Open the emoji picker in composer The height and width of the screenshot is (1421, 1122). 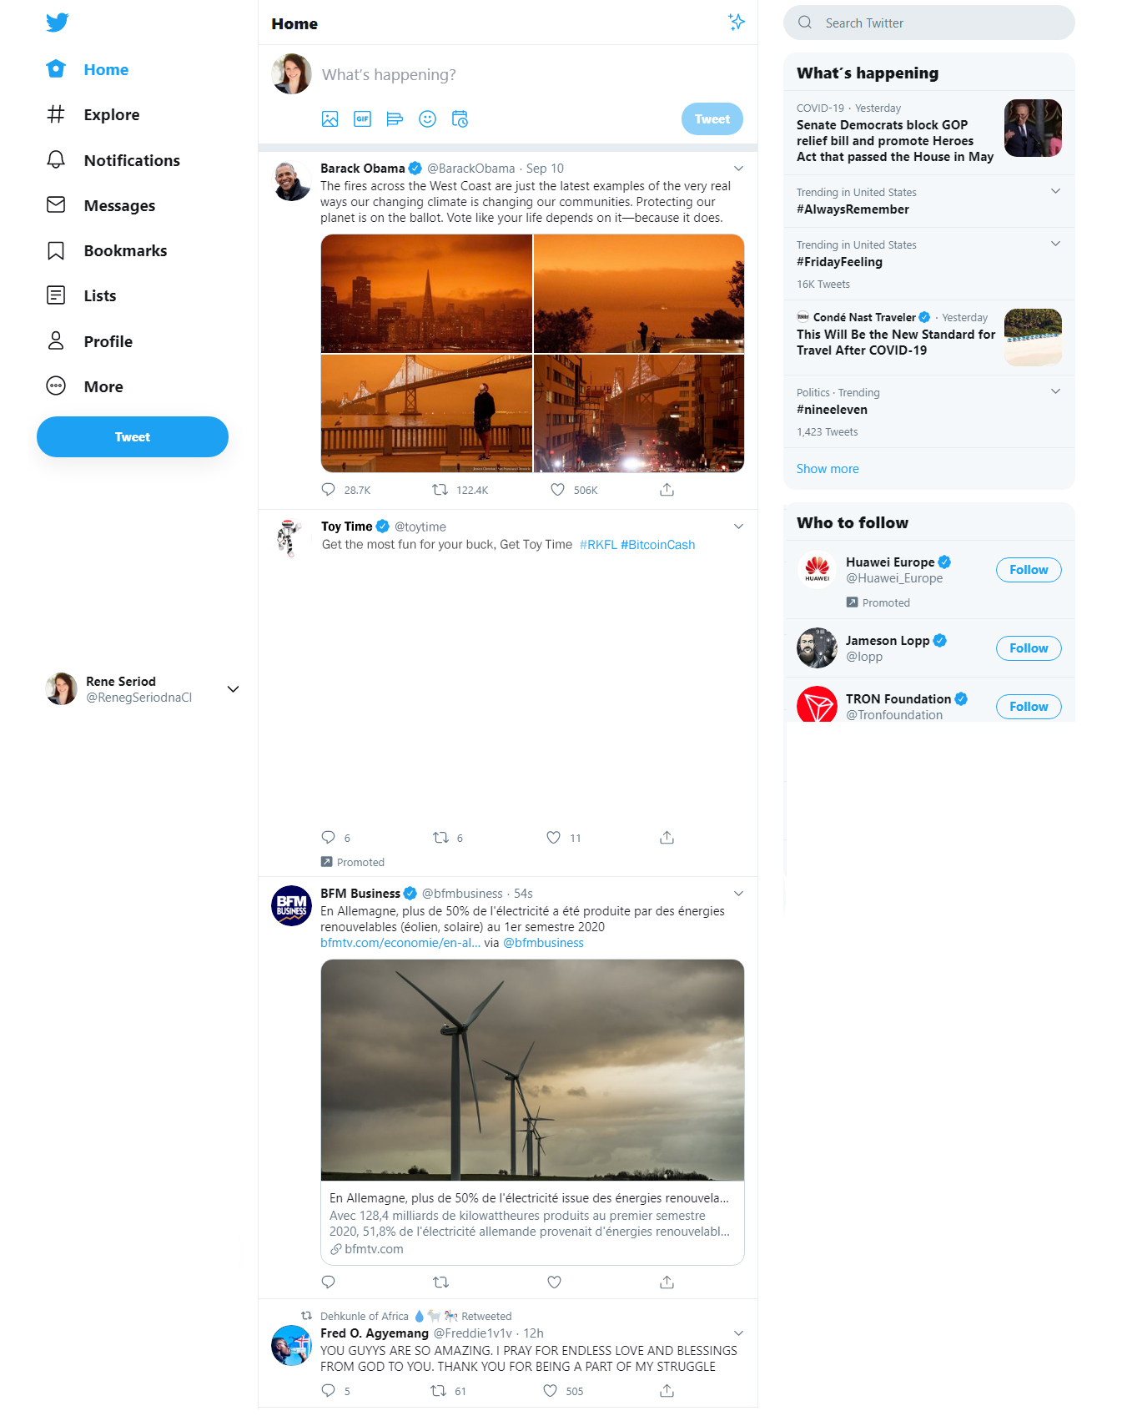[x=427, y=119]
